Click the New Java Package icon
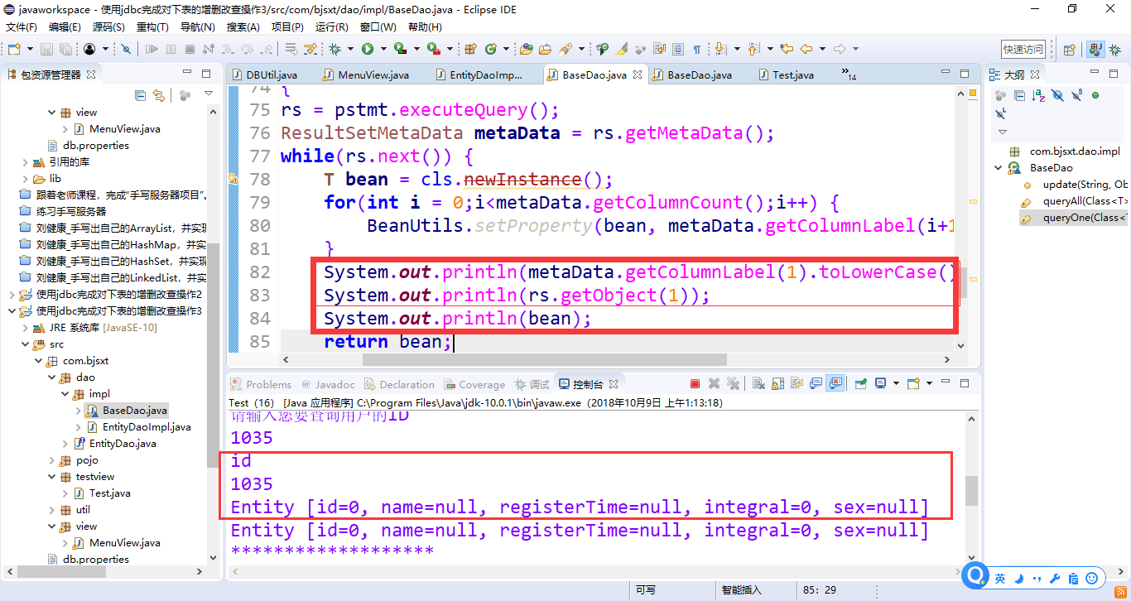The image size is (1131, 601). (x=469, y=49)
